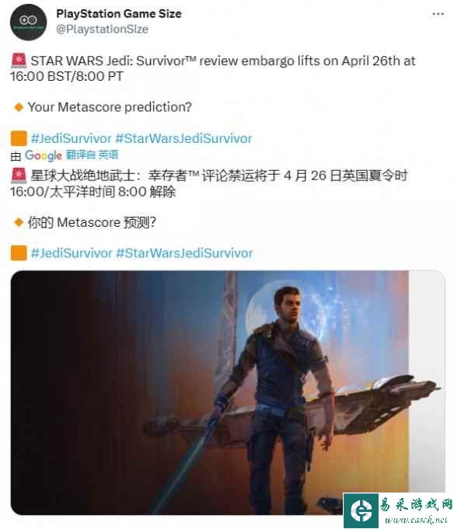
Task: Click the orange diamond beside Metascore prediction
Action: pyautogui.click(x=19, y=107)
